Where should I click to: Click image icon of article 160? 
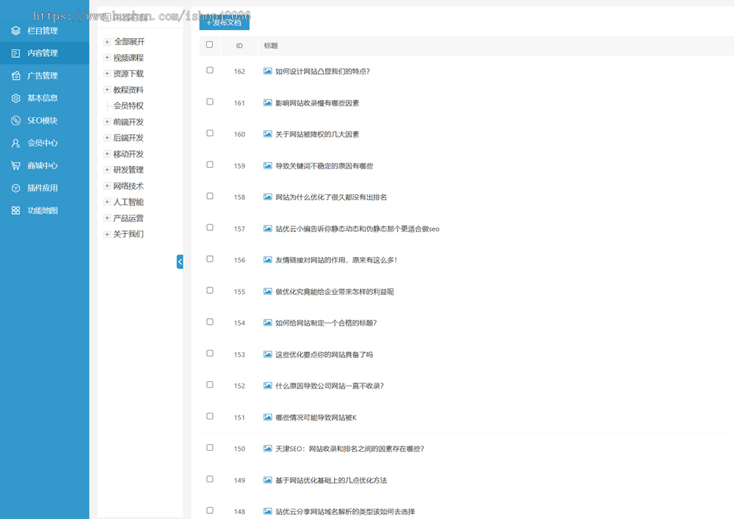[268, 133]
